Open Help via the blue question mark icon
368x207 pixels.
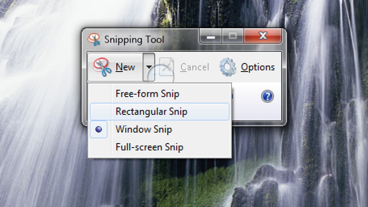coord(267,96)
